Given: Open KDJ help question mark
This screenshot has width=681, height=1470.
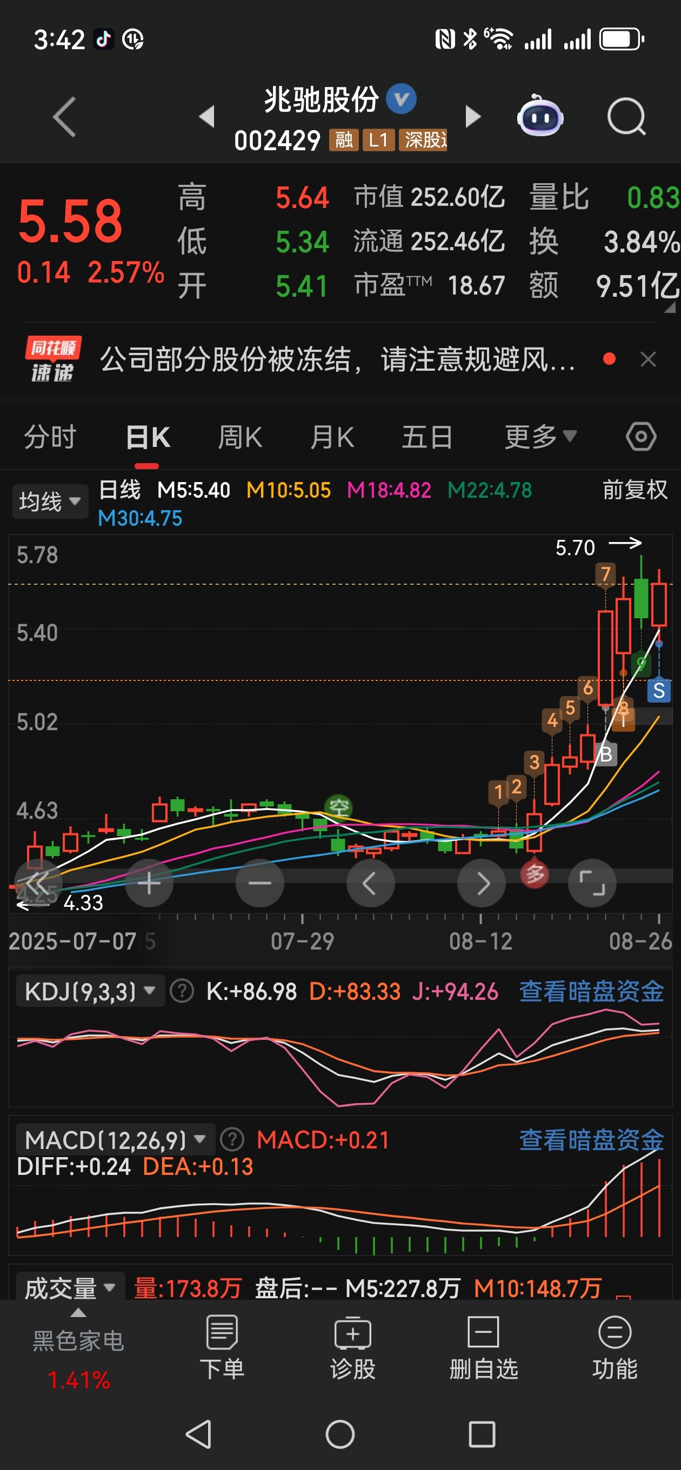Looking at the screenshot, I should click(x=182, y=991).
